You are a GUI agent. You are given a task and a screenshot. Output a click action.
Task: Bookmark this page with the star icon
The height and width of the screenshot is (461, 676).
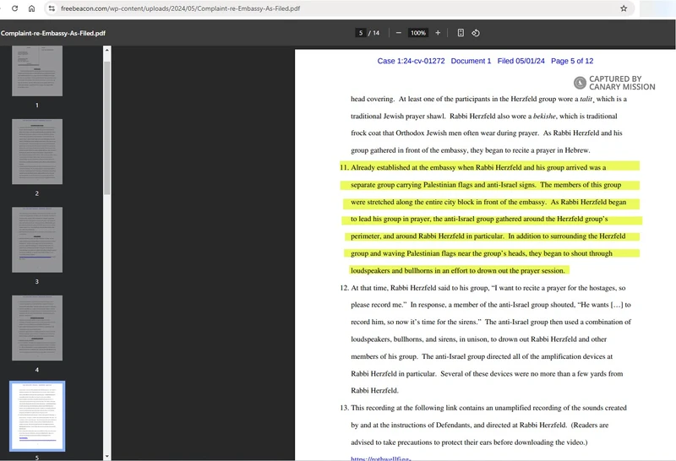624,8
